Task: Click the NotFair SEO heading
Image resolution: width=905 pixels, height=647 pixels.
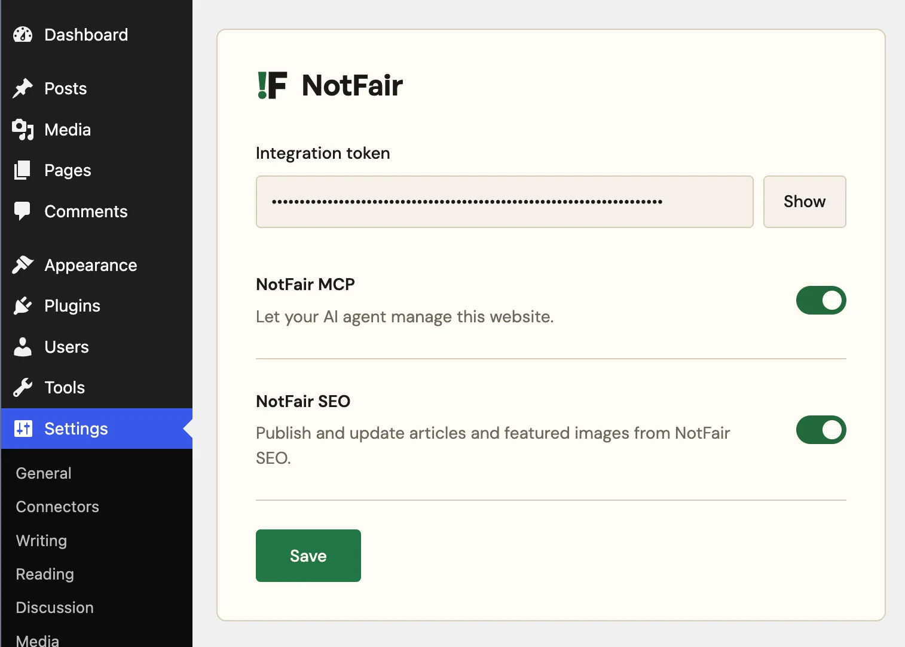Action: (x=303, y=401)
